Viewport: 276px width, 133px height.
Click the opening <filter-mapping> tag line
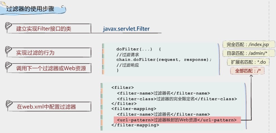134,109
